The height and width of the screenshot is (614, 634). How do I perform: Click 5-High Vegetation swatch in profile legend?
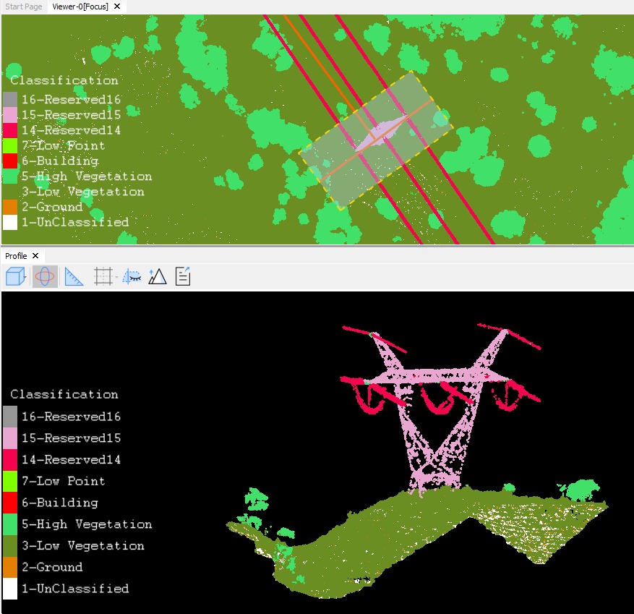pyautogui.click(x=10, y=524)
